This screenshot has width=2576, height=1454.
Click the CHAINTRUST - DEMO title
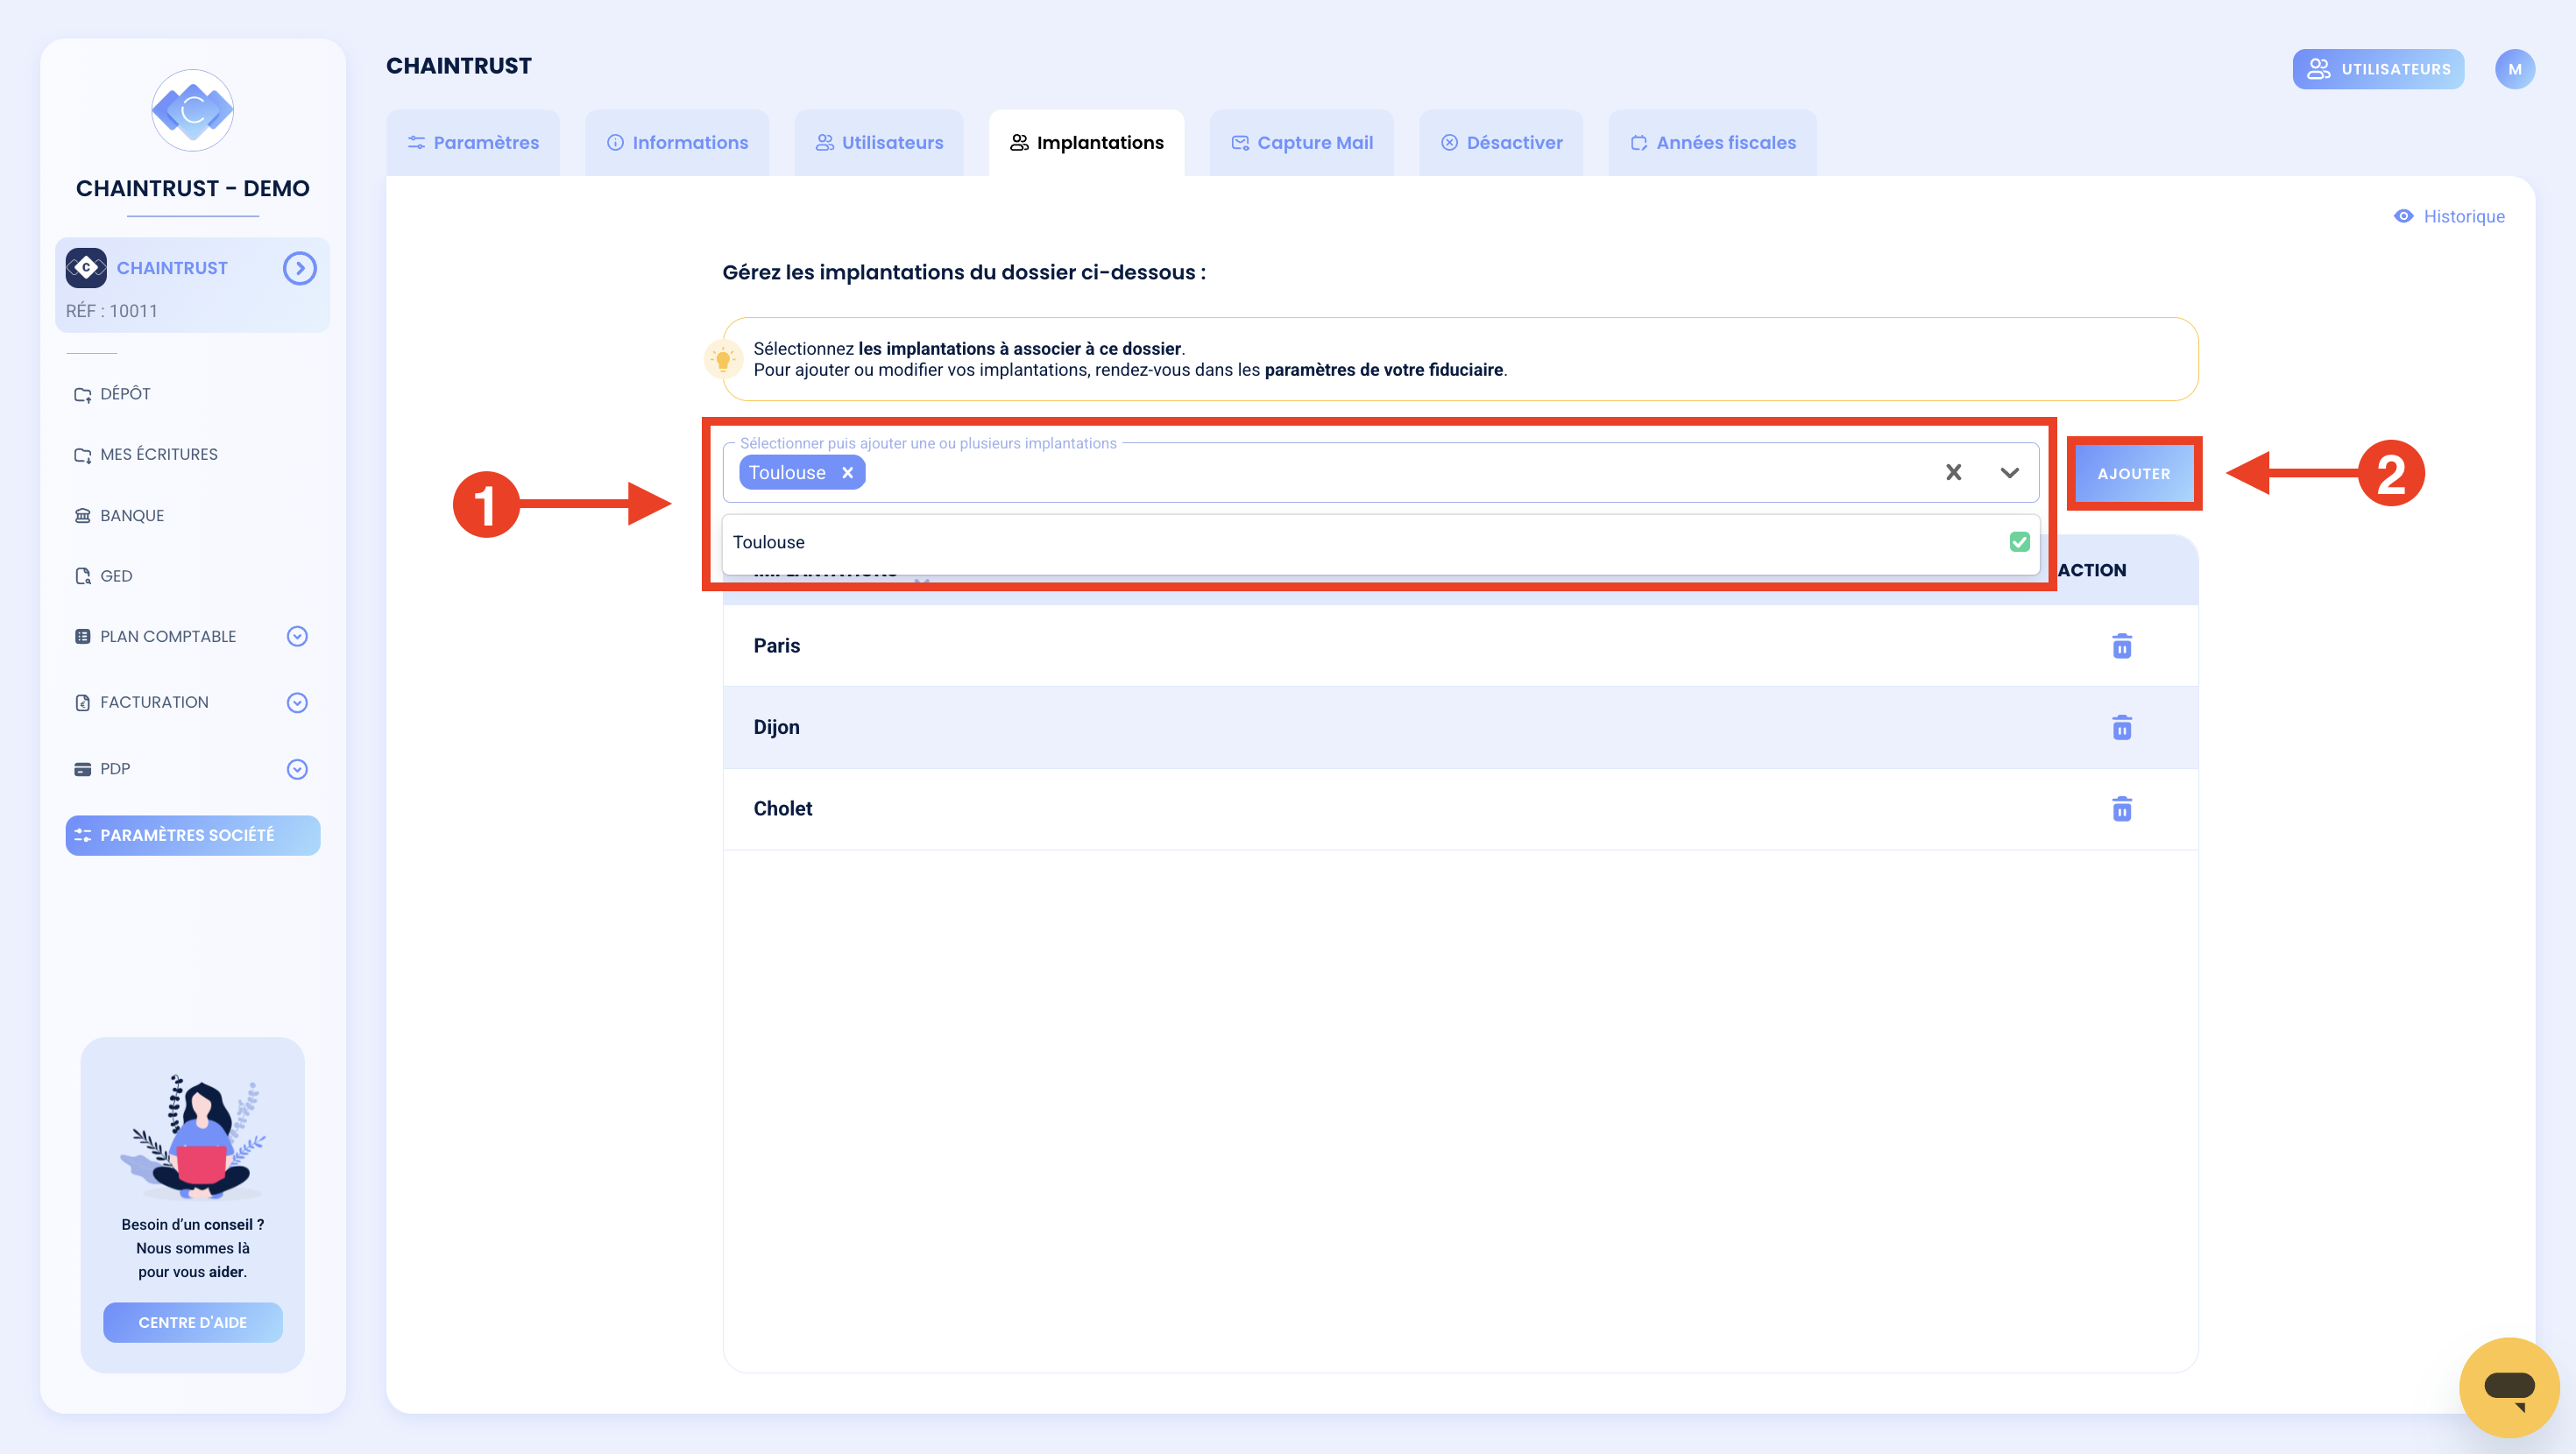193,188
